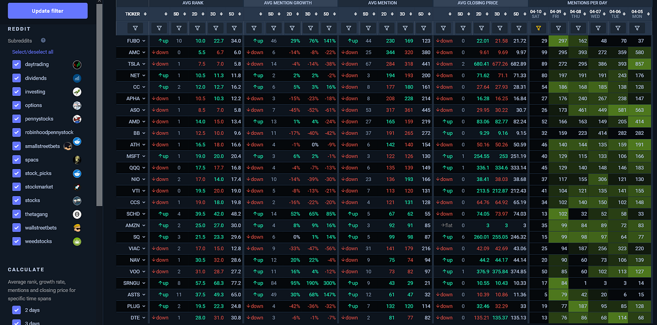Open filter under AVG MENTION GROWTH 3D column

(311, 28)
